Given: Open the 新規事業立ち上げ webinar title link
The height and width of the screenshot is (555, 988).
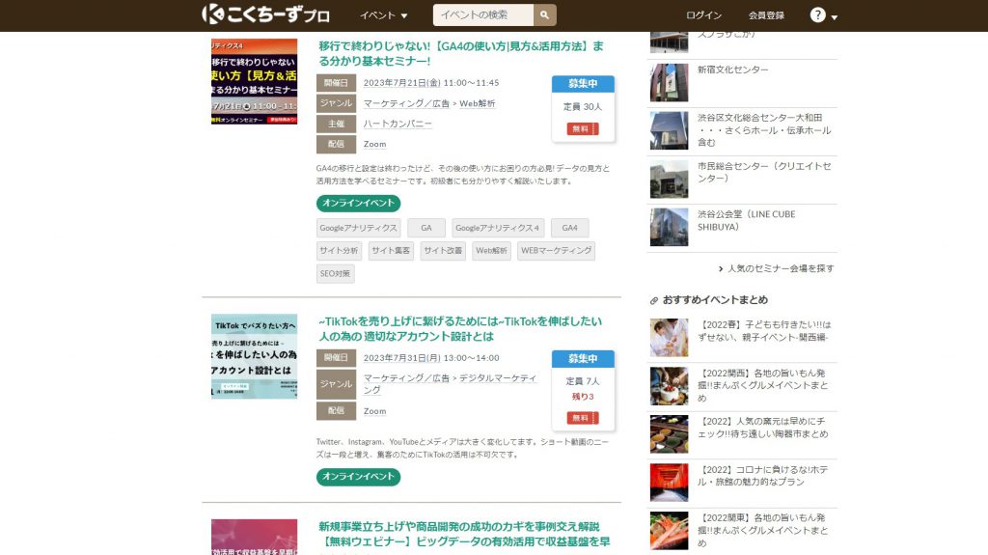Looking at the screenshot, I should (464, 534).
